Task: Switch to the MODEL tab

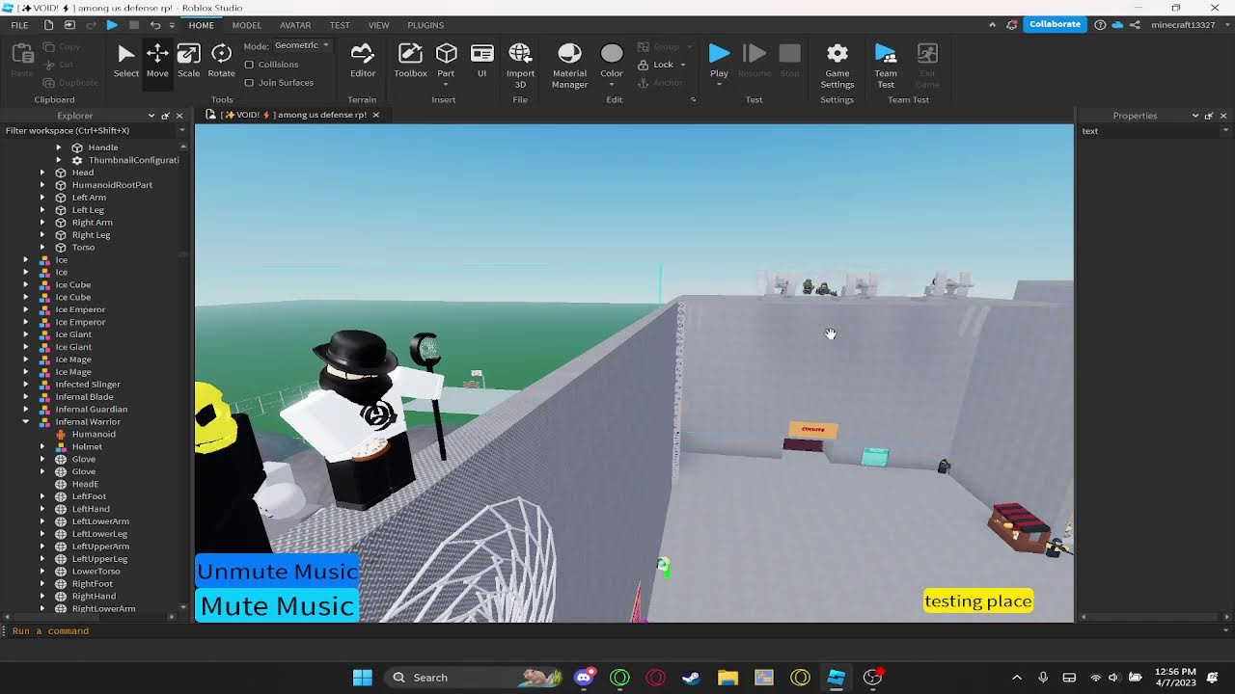Action: click(x=246, y=25)
